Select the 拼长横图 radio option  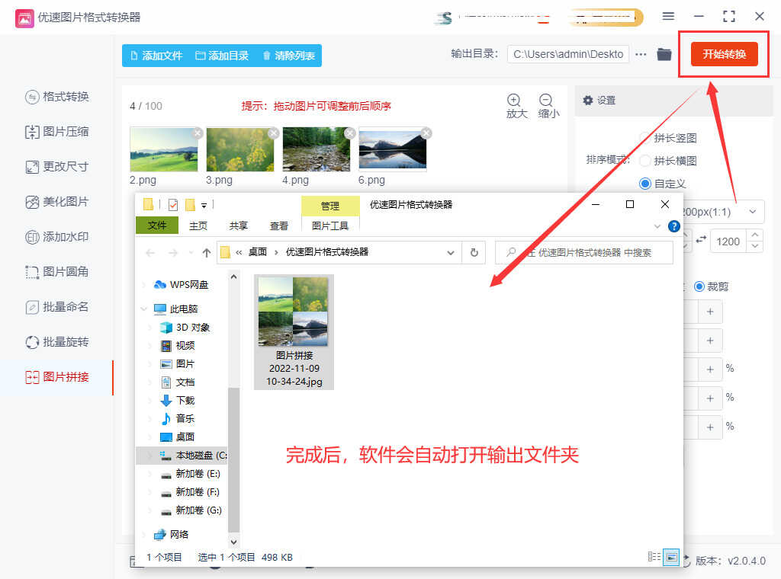[x=645, y=161]
